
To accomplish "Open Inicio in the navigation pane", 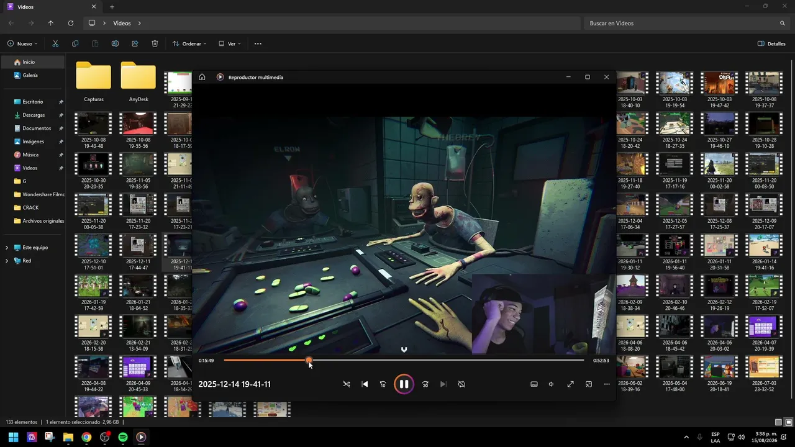I will [32, 62].
